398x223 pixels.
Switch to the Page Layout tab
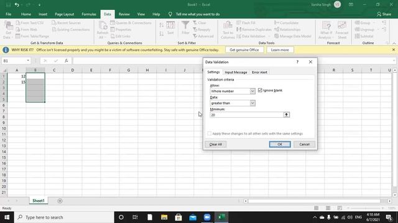pyautogui.click(x=65, y=14)
